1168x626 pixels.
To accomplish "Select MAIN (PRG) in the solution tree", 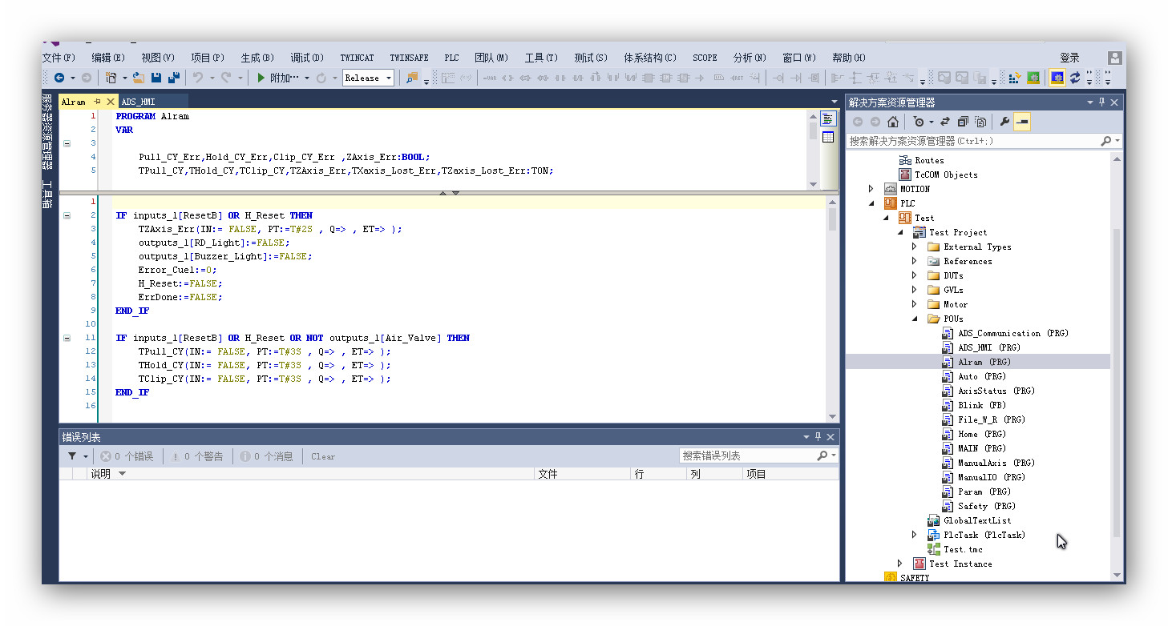I will (981, 448).
